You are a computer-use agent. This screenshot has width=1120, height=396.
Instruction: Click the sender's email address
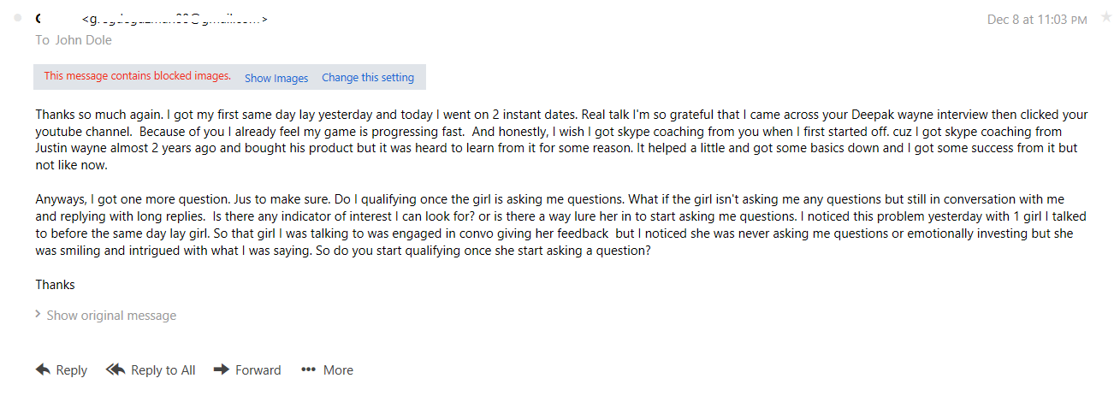click(175, 19)
